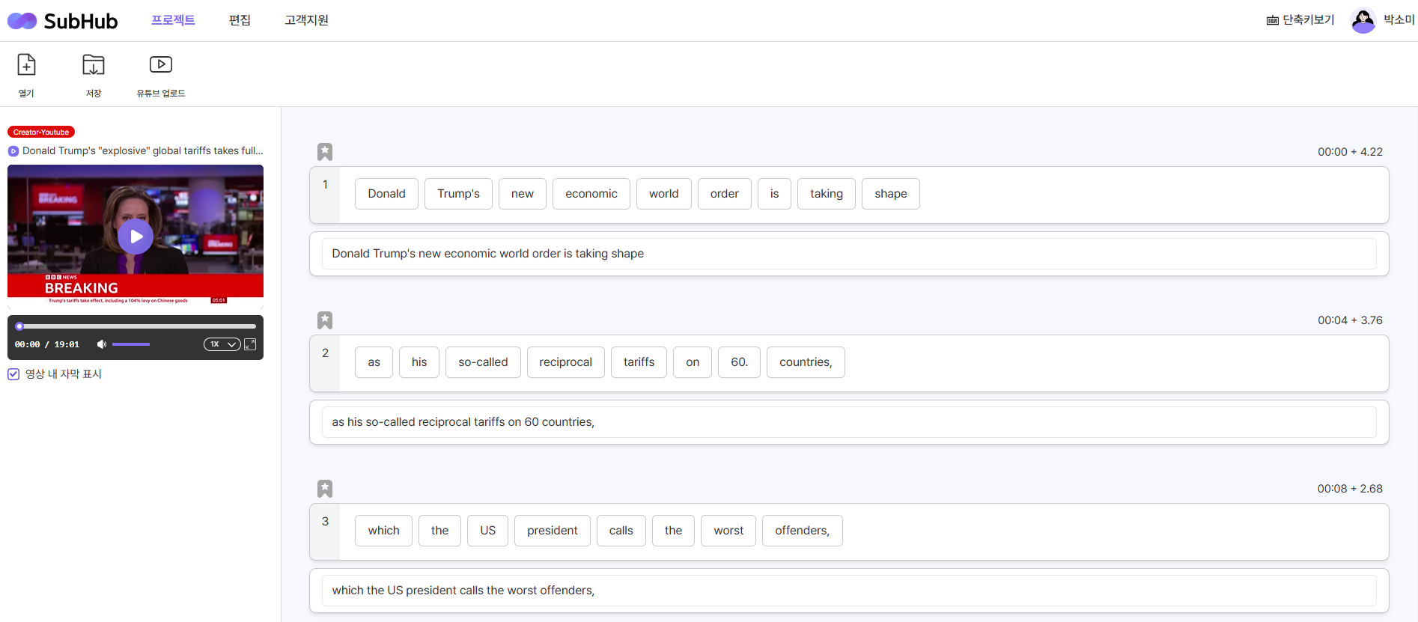1418x622 pixels.
Task: Select the word chip "worst"
Action: 728,531
